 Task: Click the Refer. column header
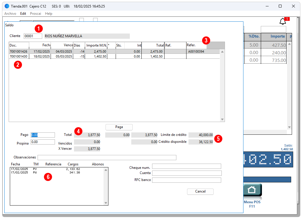[x=196, y=45]
